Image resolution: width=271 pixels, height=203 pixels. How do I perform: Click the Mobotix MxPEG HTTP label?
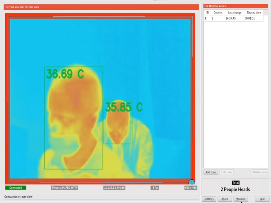pos(65,188)
